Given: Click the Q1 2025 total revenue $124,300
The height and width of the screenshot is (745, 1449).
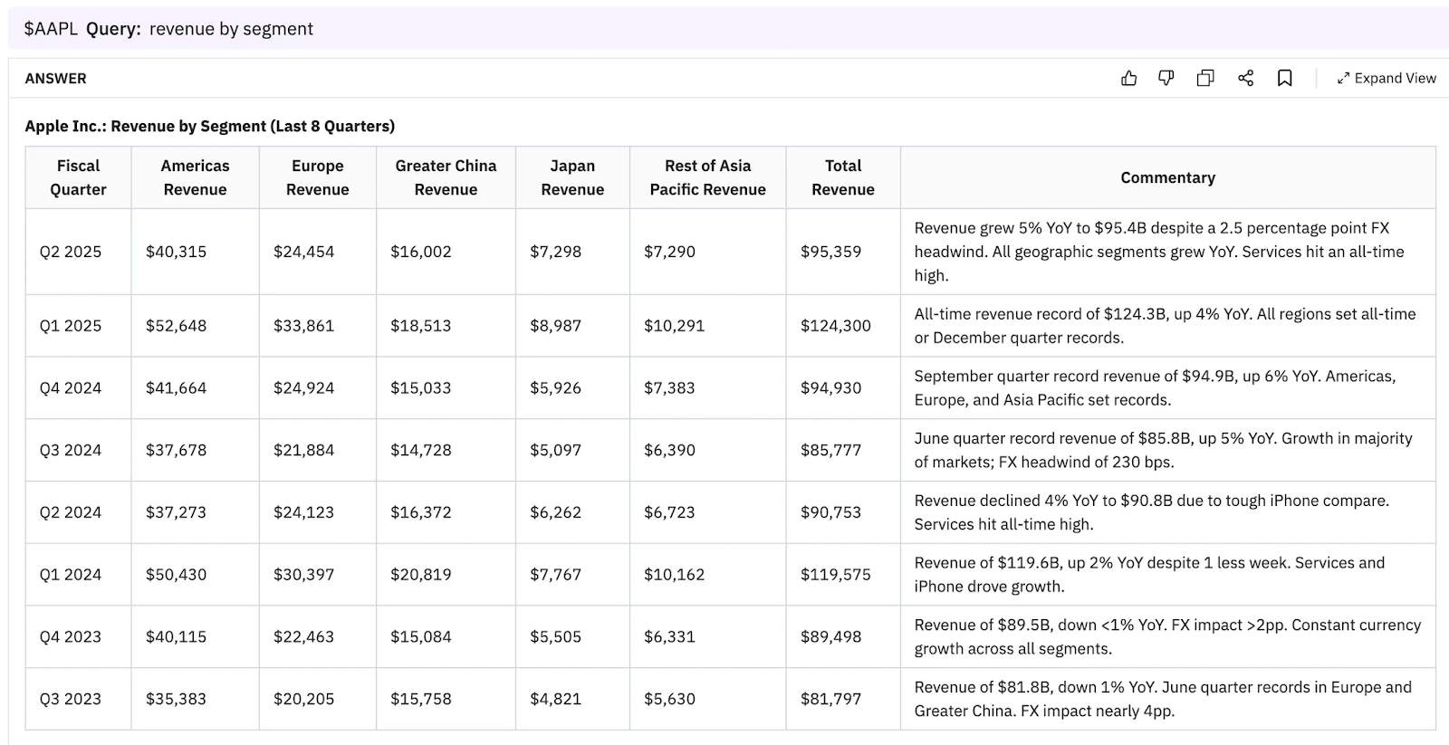Looking at the screenshot, I should coord(835,326).
